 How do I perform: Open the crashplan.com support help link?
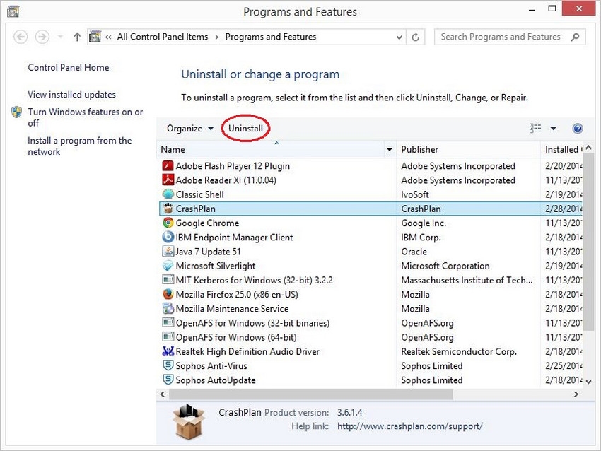tap(409, 426)
